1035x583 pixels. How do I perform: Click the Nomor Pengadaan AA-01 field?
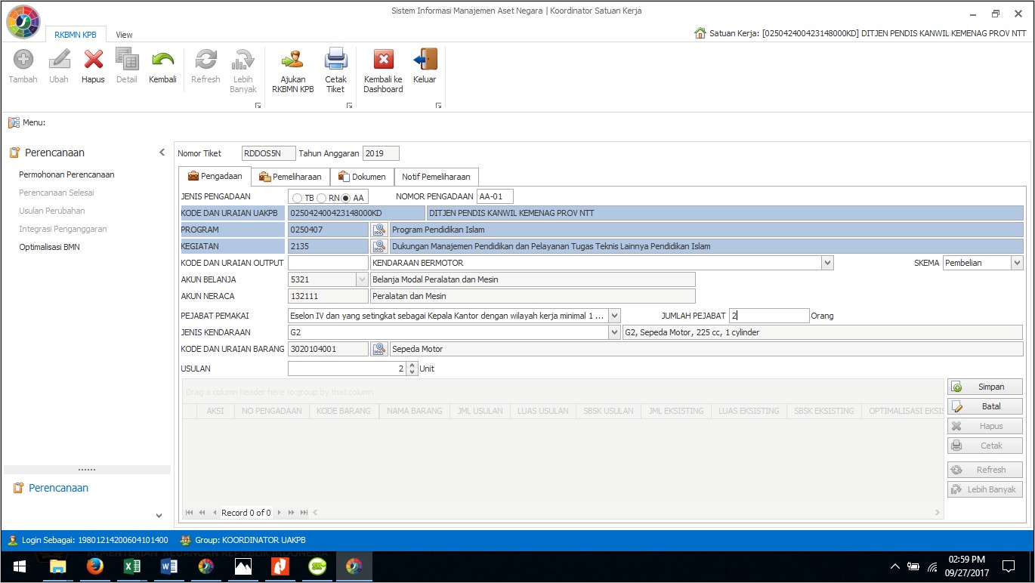495,197
